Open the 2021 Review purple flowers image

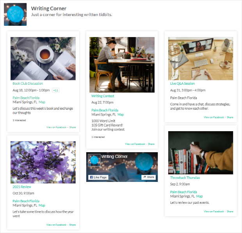coord(43,162)
